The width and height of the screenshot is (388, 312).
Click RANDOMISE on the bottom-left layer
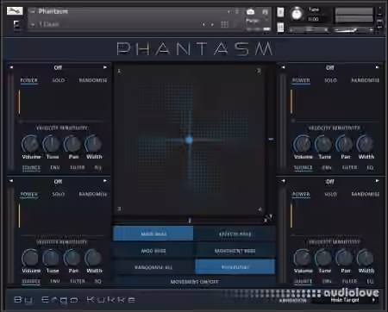[x=93, y=194]
